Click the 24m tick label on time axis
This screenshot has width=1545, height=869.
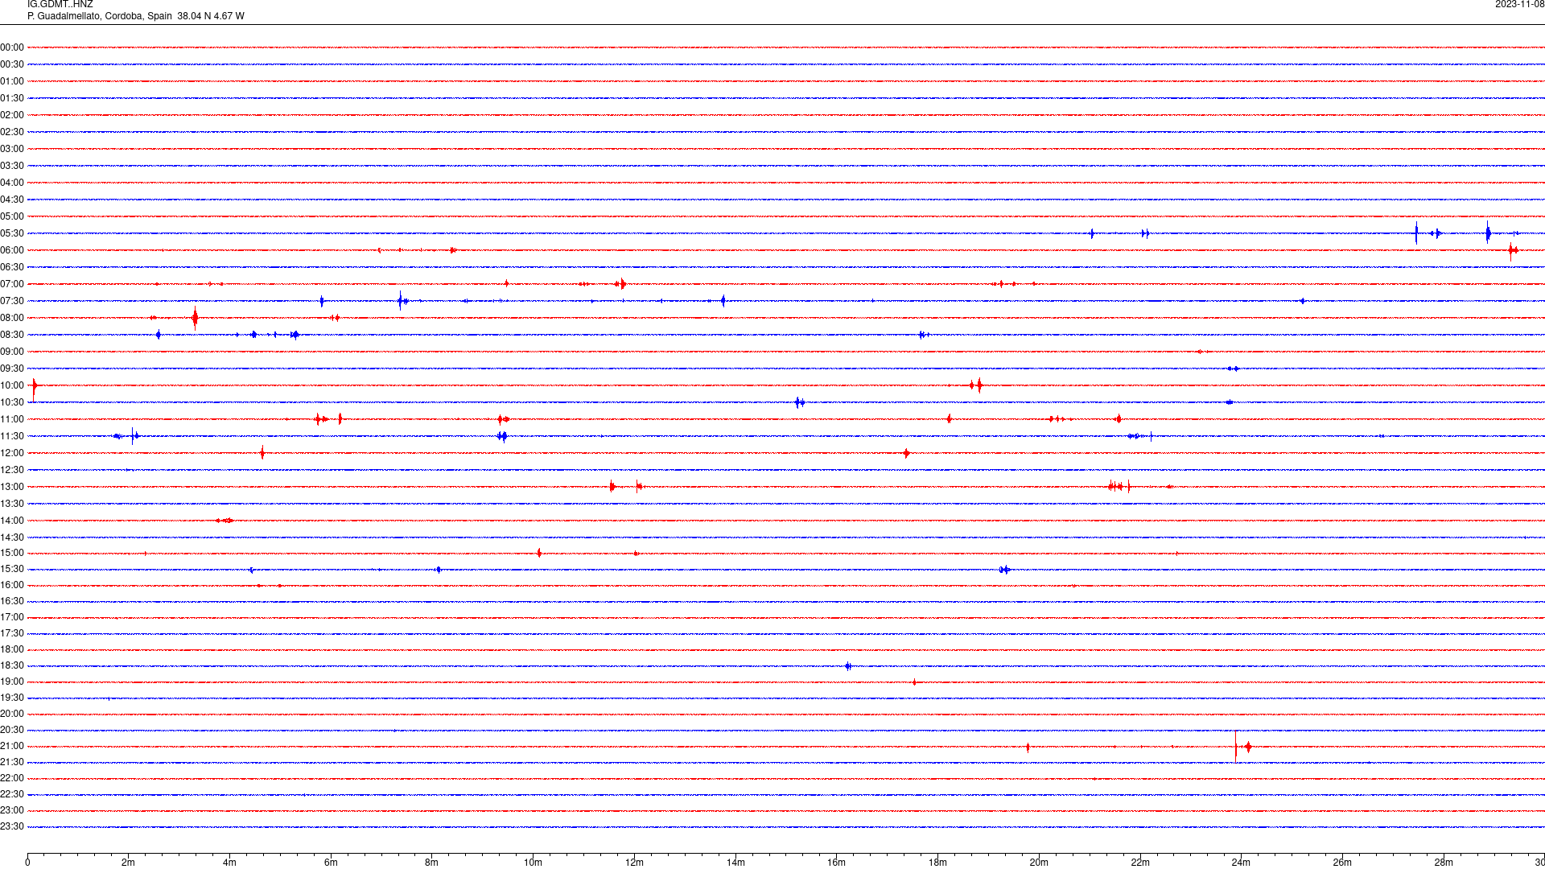1241,863
